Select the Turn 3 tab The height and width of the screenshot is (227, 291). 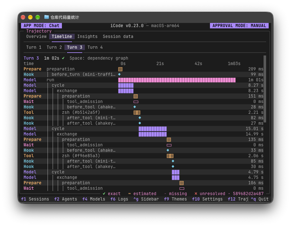tap(75, 47)
